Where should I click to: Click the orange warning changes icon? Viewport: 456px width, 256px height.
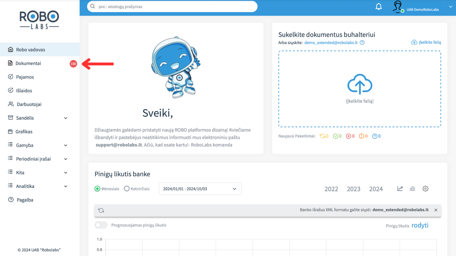(362, 136)
